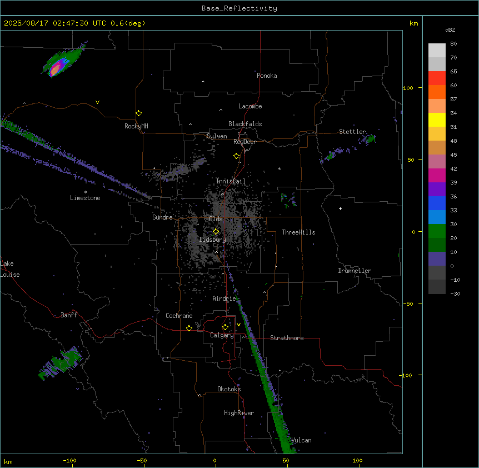Click the Airdrie label

pos(224,298)
